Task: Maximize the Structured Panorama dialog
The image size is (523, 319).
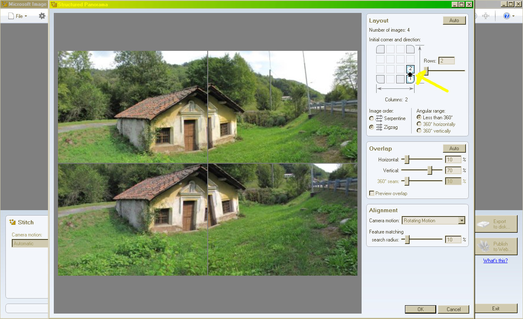Action: pos(462,4)
